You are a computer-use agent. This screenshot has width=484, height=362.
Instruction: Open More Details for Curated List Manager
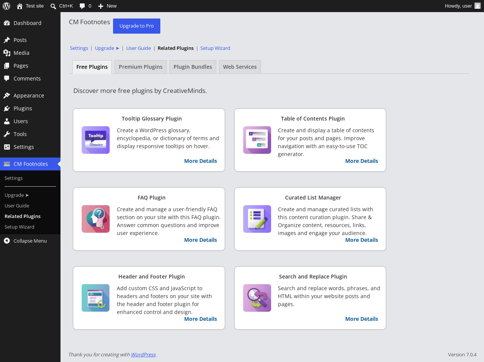361,240
